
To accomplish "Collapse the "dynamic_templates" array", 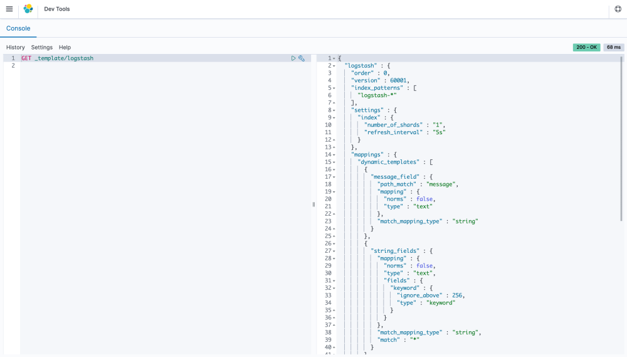I will (334, 162).
